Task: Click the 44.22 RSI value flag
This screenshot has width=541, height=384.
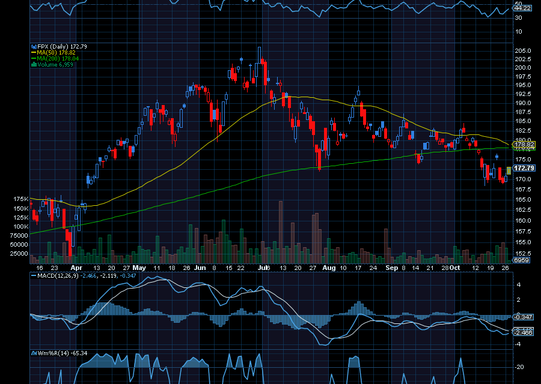Action: [522, 8]
